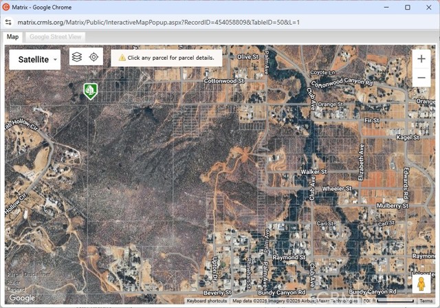The width and height of the screenshot is (440, 308).
Task: Click the Cottonwood St label
Action: coord(224,81)
